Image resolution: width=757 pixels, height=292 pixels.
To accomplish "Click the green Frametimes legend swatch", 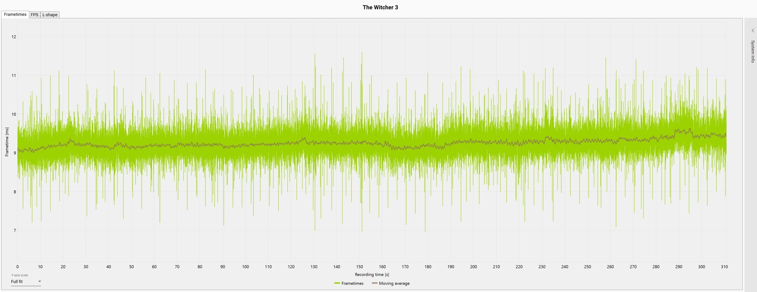I will tap(337, 283).
